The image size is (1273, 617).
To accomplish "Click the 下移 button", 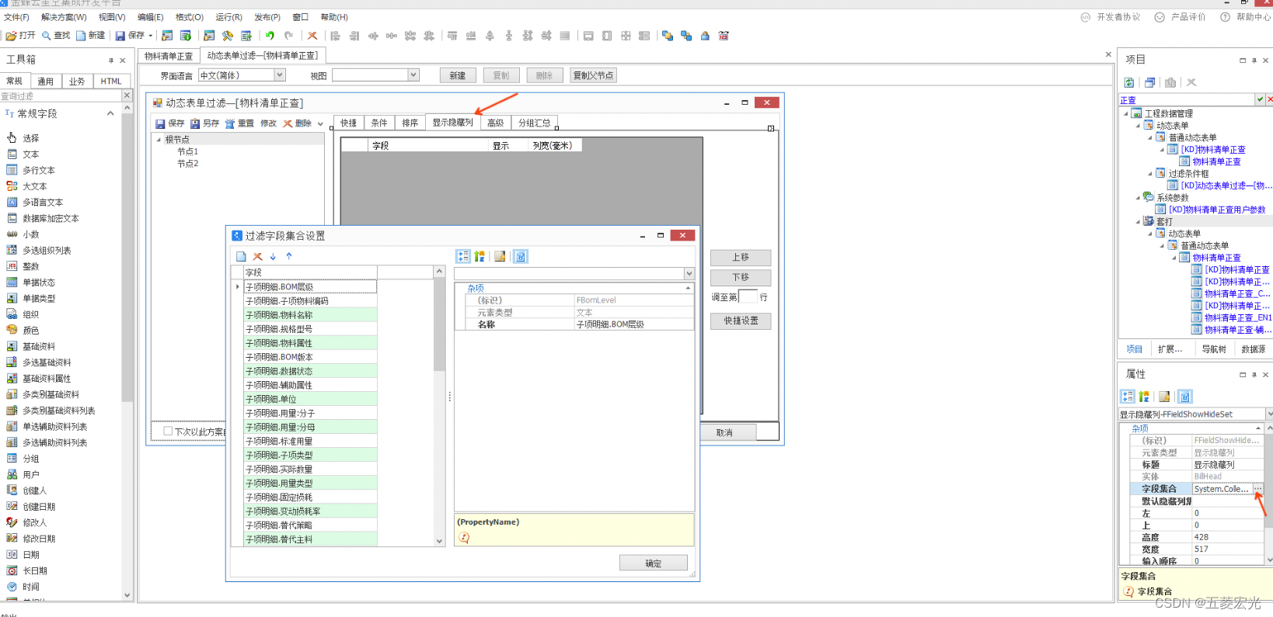I will pos(741,277).
